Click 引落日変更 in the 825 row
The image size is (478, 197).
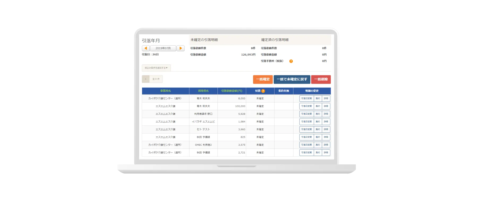pyautogui.click(x=306, y=137)
